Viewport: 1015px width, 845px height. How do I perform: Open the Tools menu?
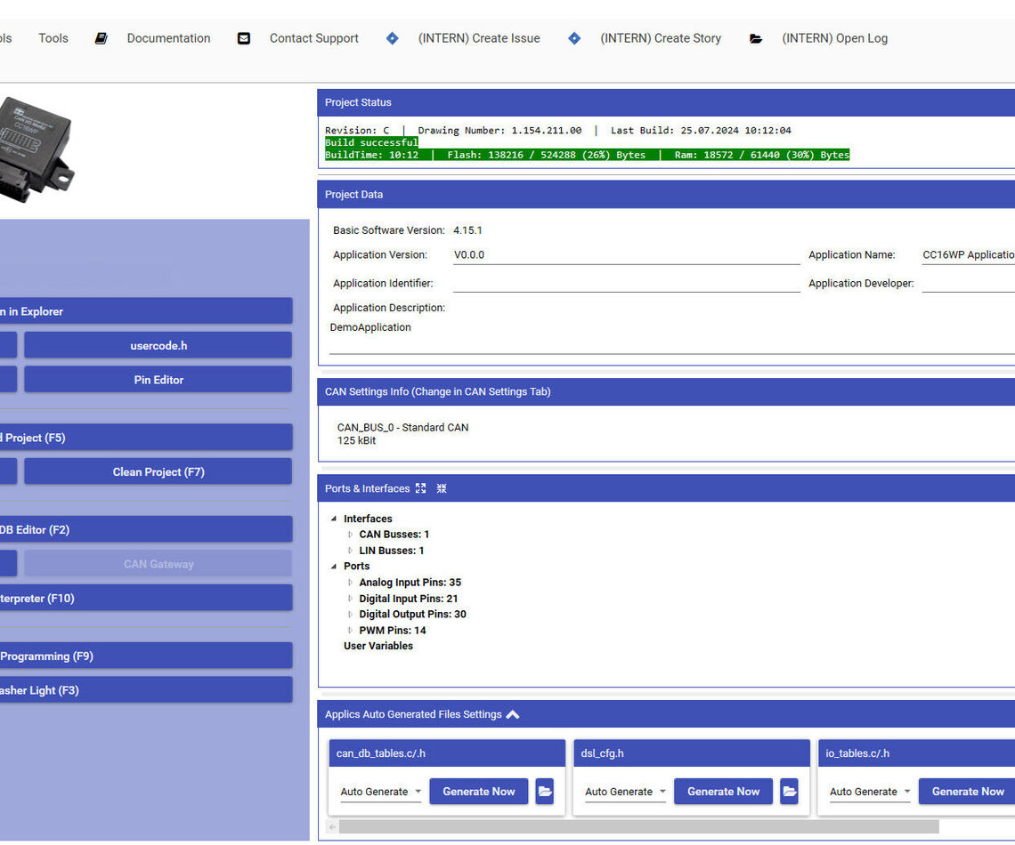pyautogui.click(x=53, y=38)
